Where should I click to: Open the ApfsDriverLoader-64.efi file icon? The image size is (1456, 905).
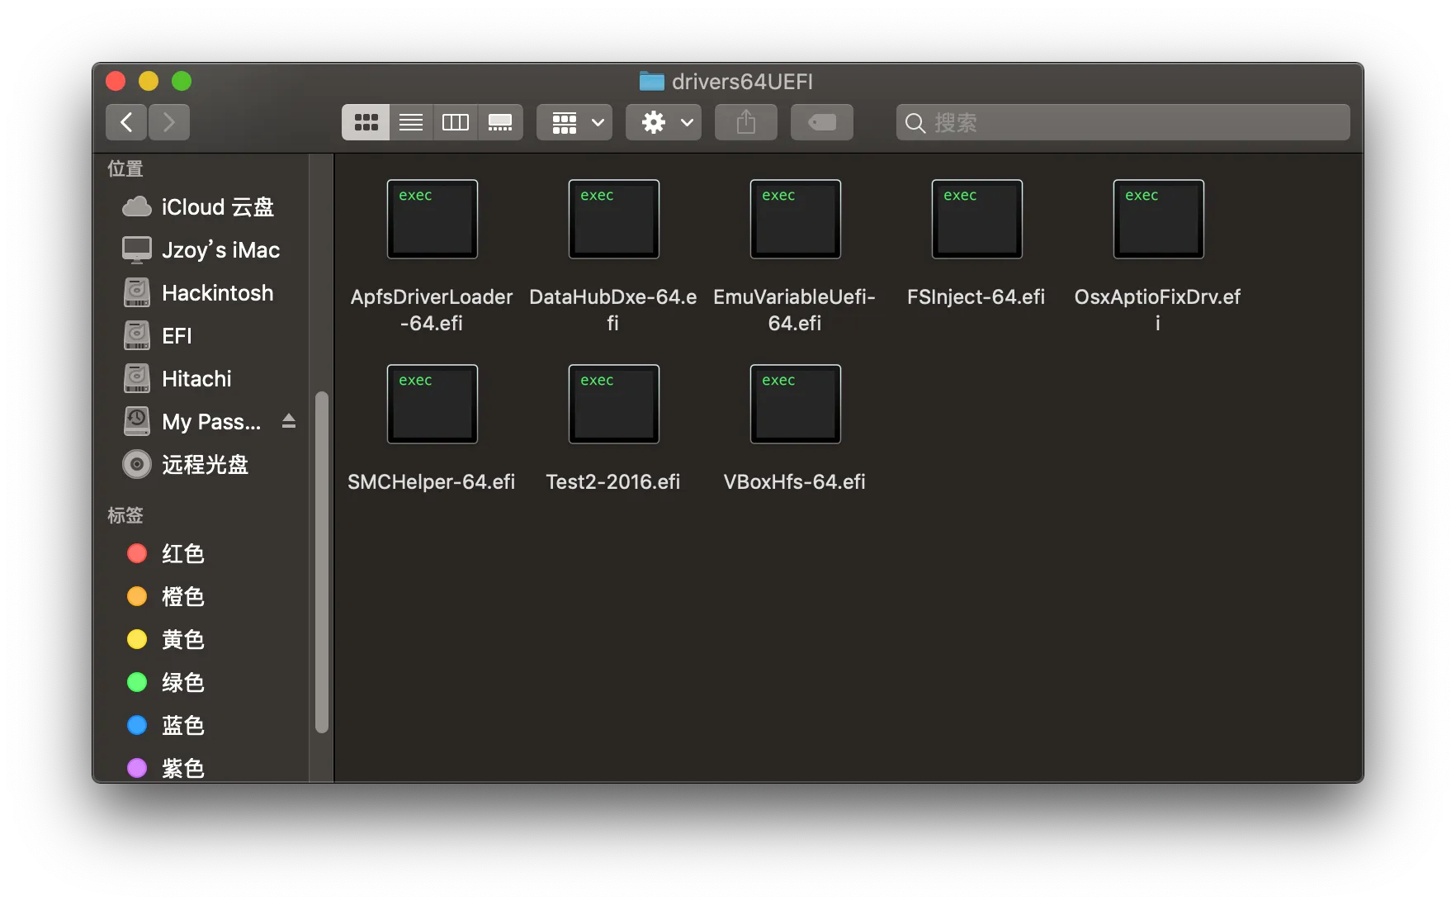pyautogui.click(x=432, y=220)
